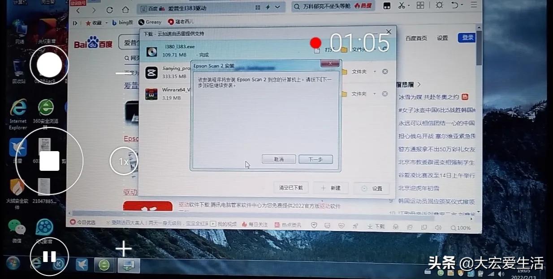Click the rocket accelerator icon in status bar
This screenshot has width=553, height=279.
pyautogui.click(x=354, y=225)
